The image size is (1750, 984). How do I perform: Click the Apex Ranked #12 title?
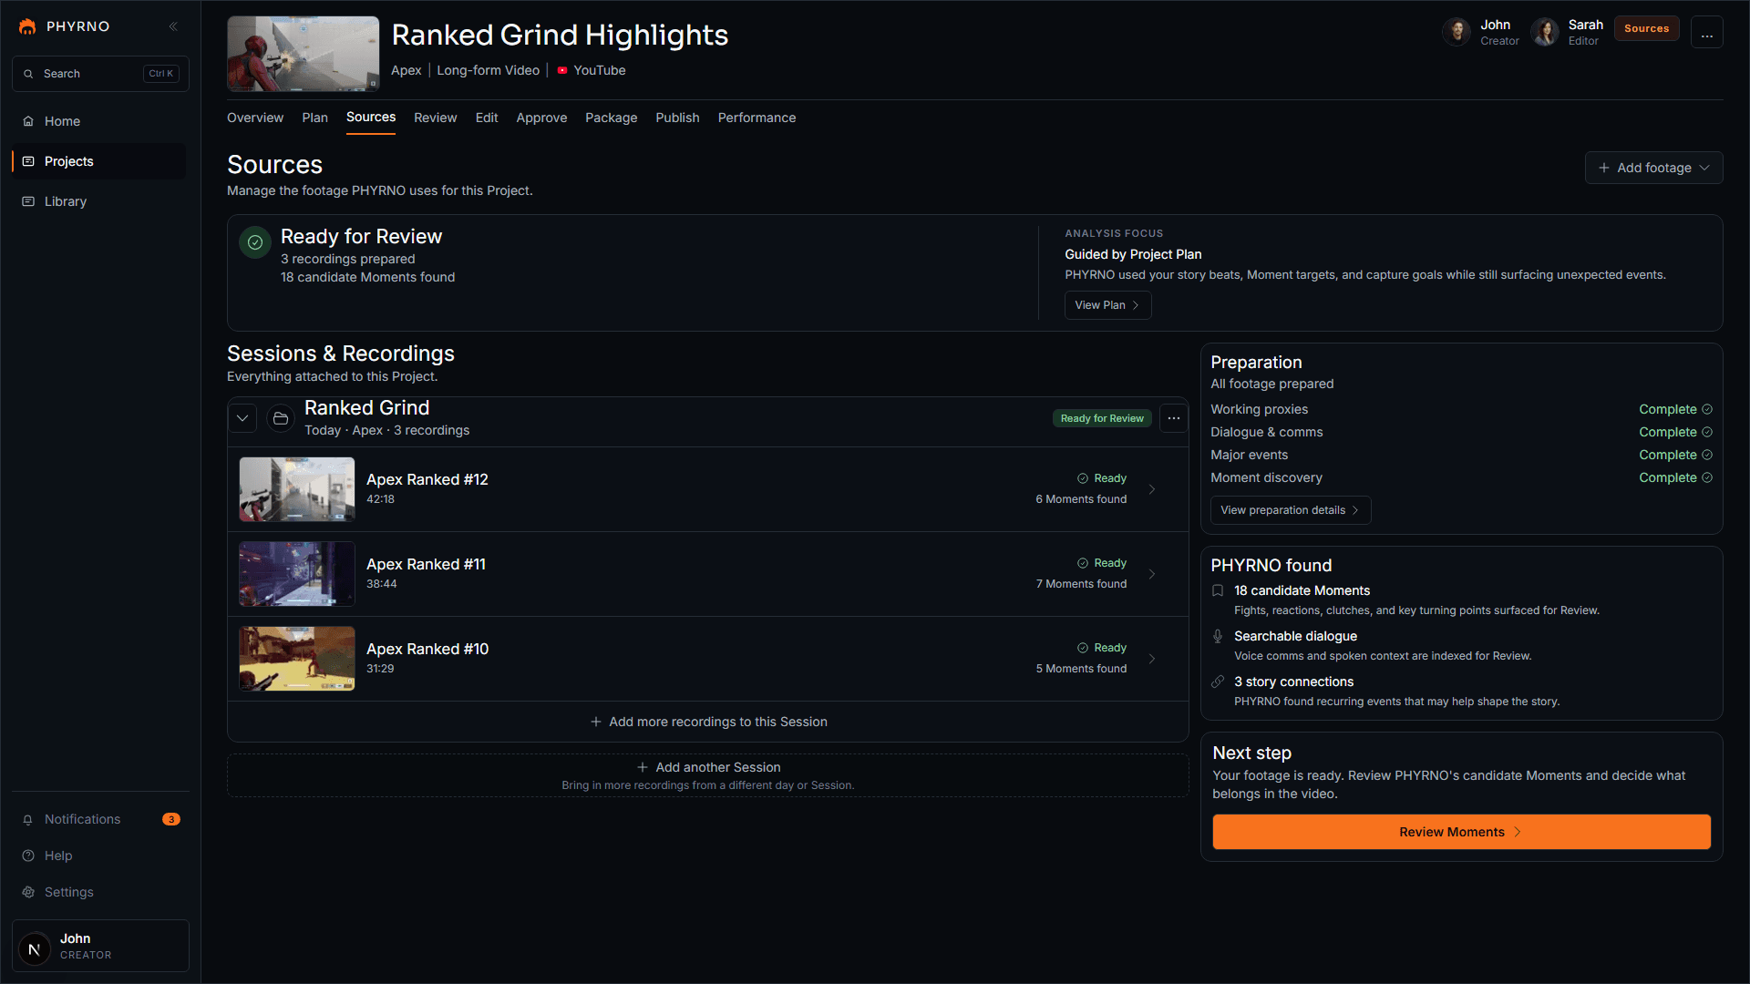pos(427,479)
